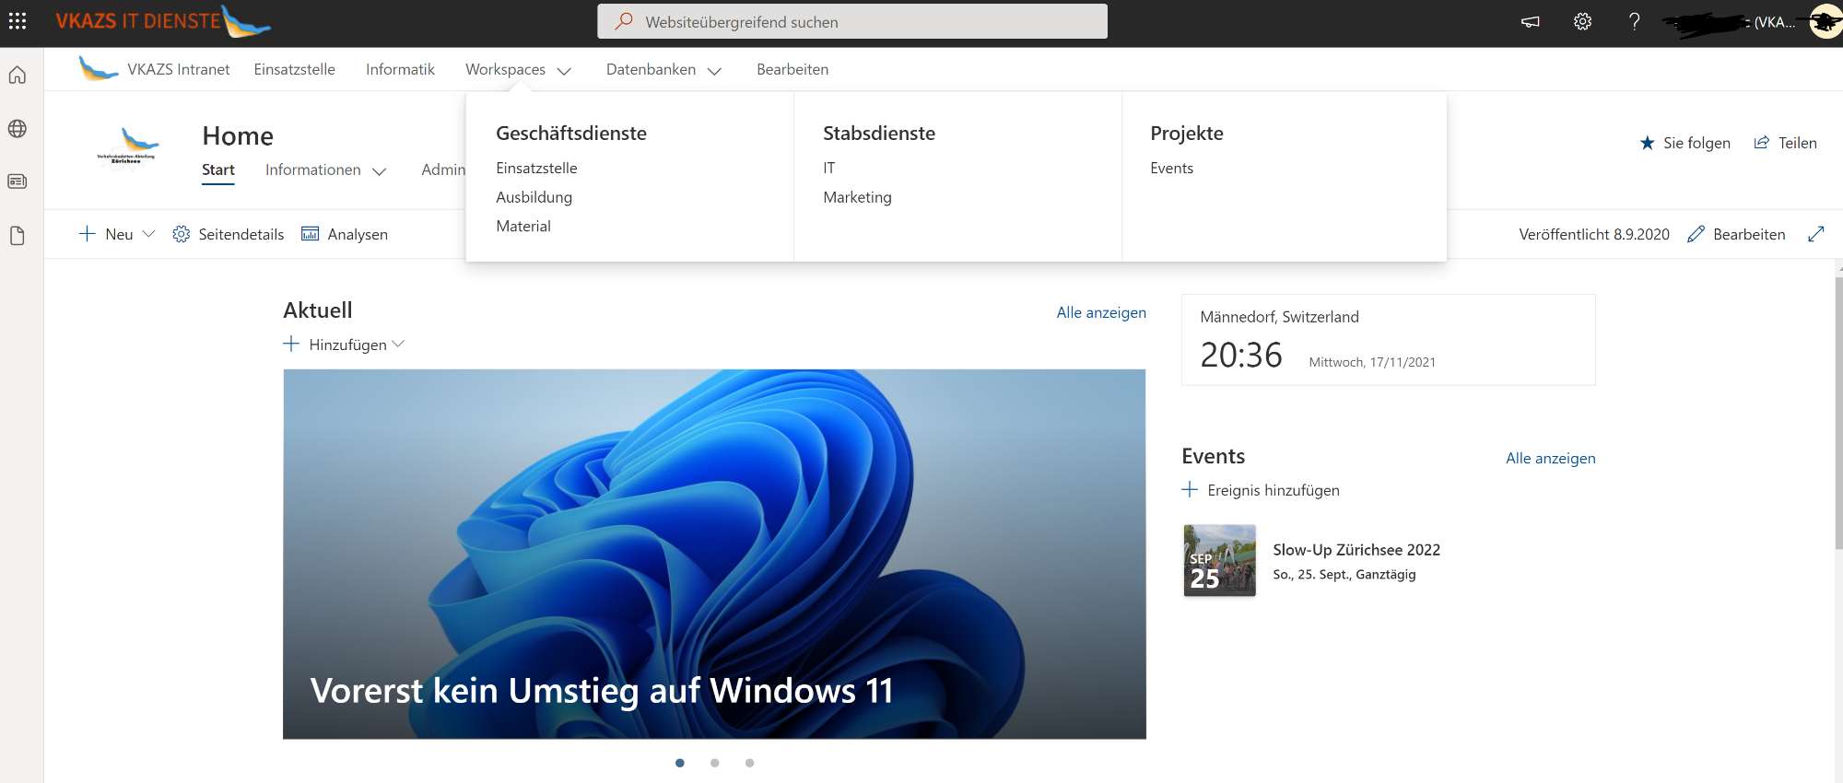The width and height of the screenshot is (1843, 783).
Task: Open the megaphone feedback icon
Action: [x=1531, y=21]
